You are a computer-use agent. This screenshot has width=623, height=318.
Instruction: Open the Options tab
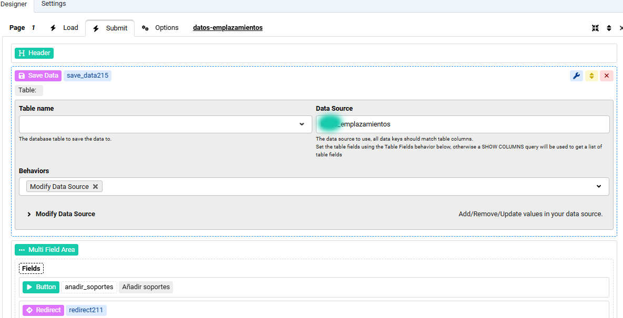point(160,28)
